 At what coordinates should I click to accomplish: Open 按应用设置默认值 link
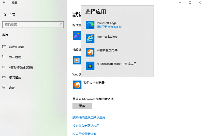(84, 134)
